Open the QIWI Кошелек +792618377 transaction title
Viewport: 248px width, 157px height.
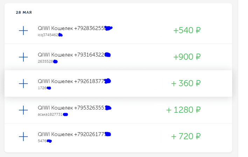75,81
